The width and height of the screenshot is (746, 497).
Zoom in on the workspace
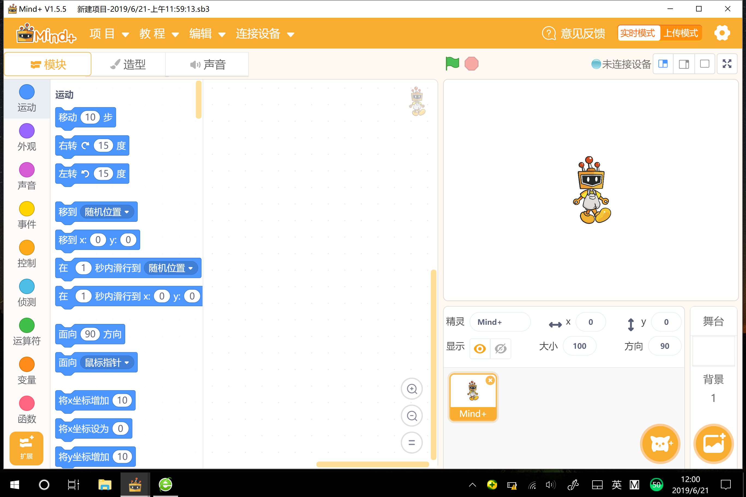[x=412, y=389]
